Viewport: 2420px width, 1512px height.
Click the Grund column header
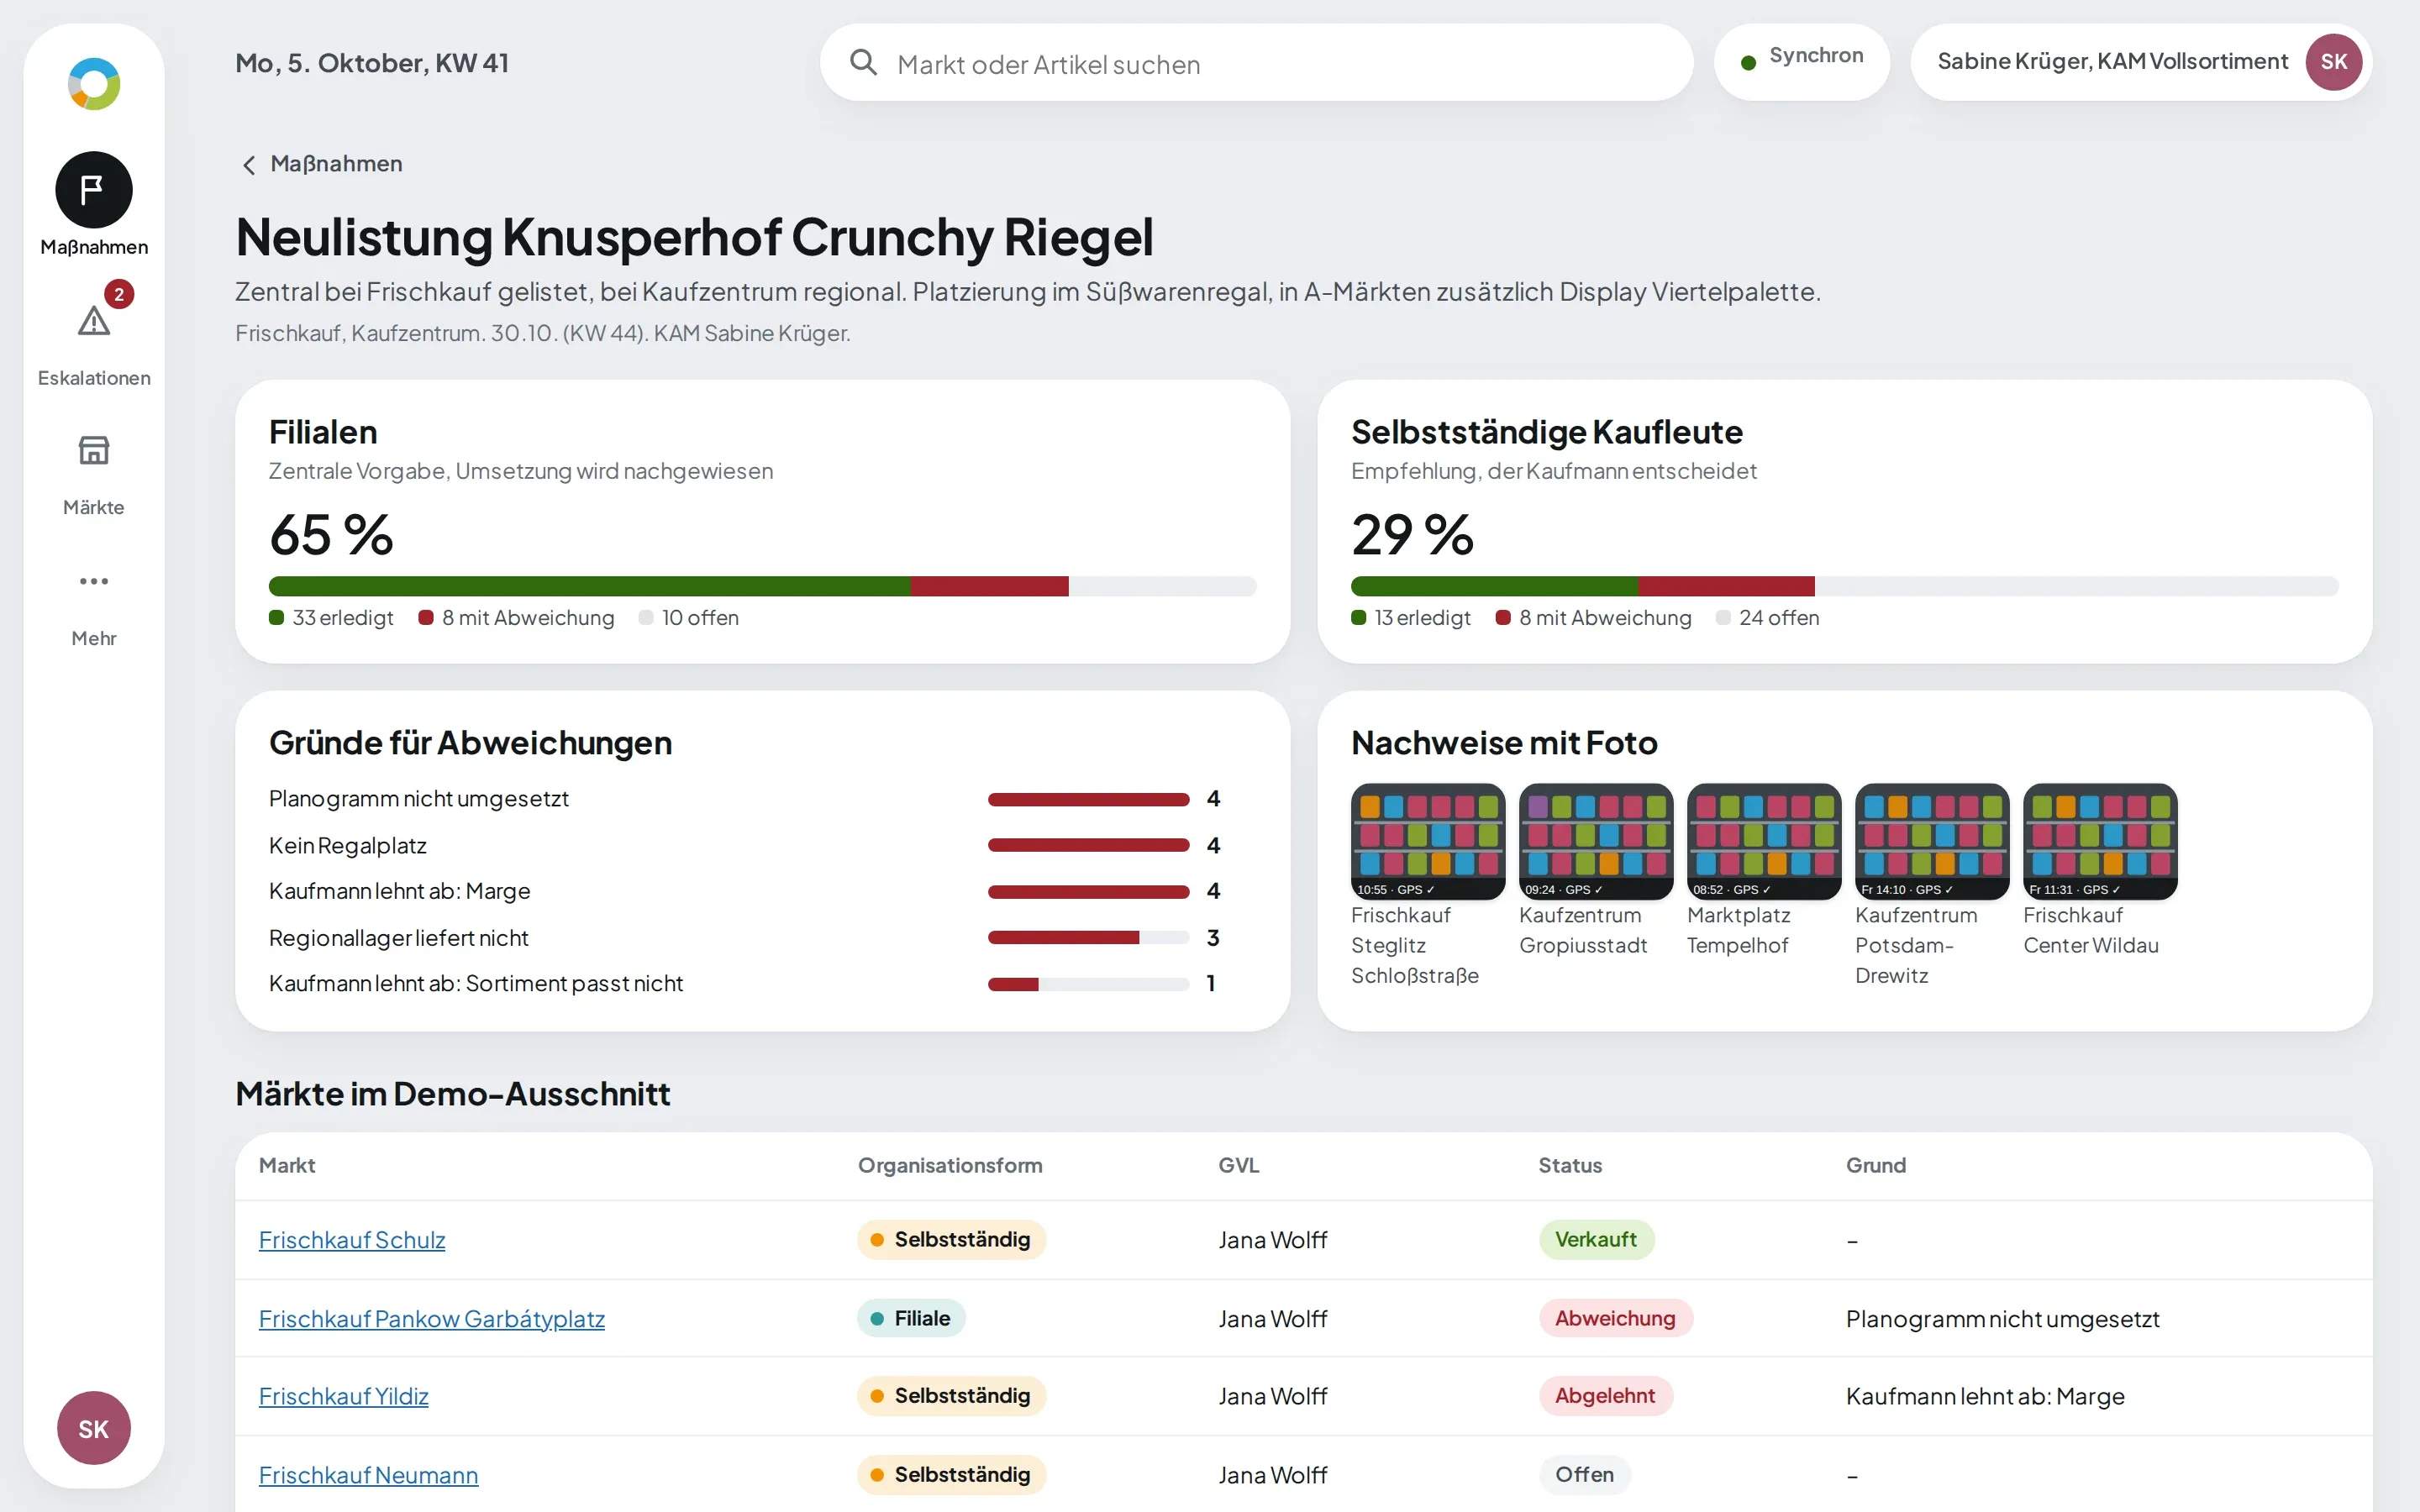click(1876, 1166)
